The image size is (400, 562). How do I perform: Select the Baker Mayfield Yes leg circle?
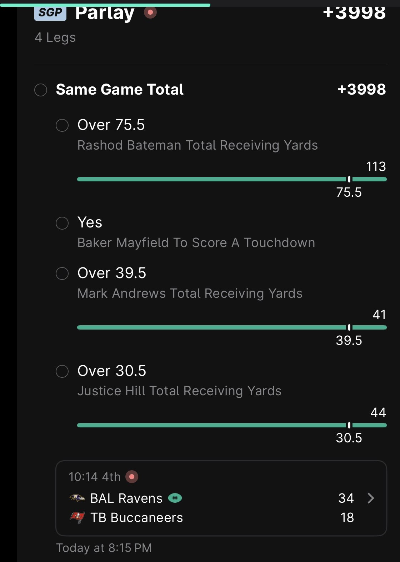tap(62, 223)
